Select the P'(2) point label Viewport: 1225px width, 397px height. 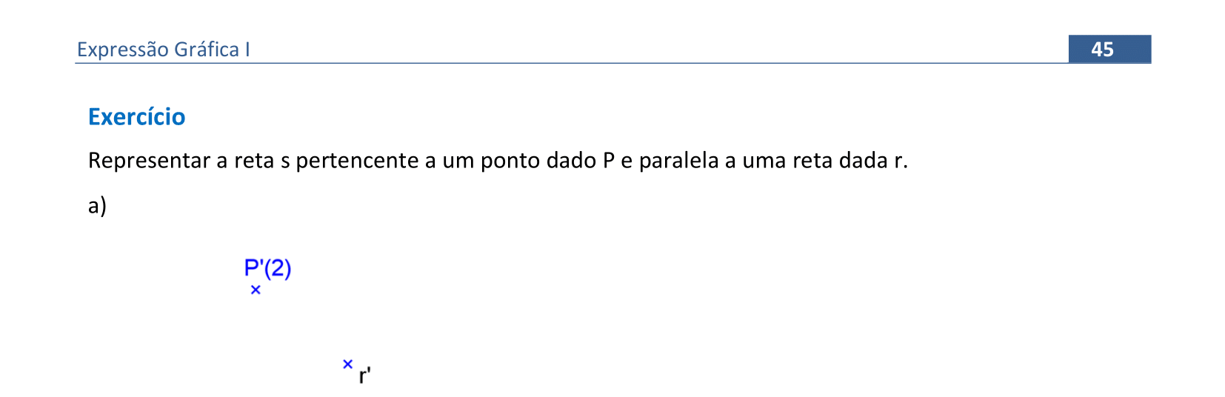point(267,268)
